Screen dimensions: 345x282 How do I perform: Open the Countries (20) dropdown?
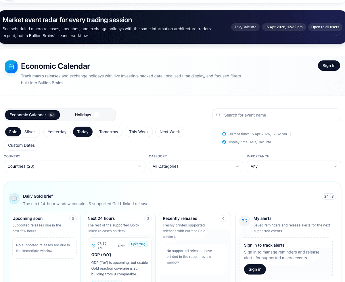pos(74,166)
